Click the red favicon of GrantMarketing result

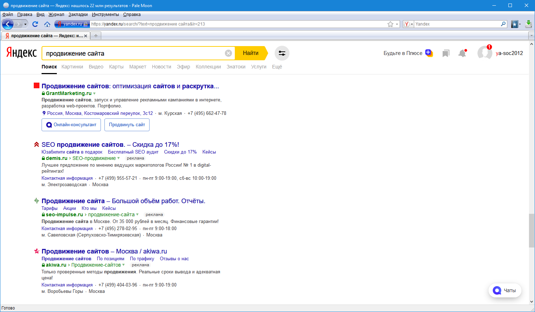[x=37, y=85]
